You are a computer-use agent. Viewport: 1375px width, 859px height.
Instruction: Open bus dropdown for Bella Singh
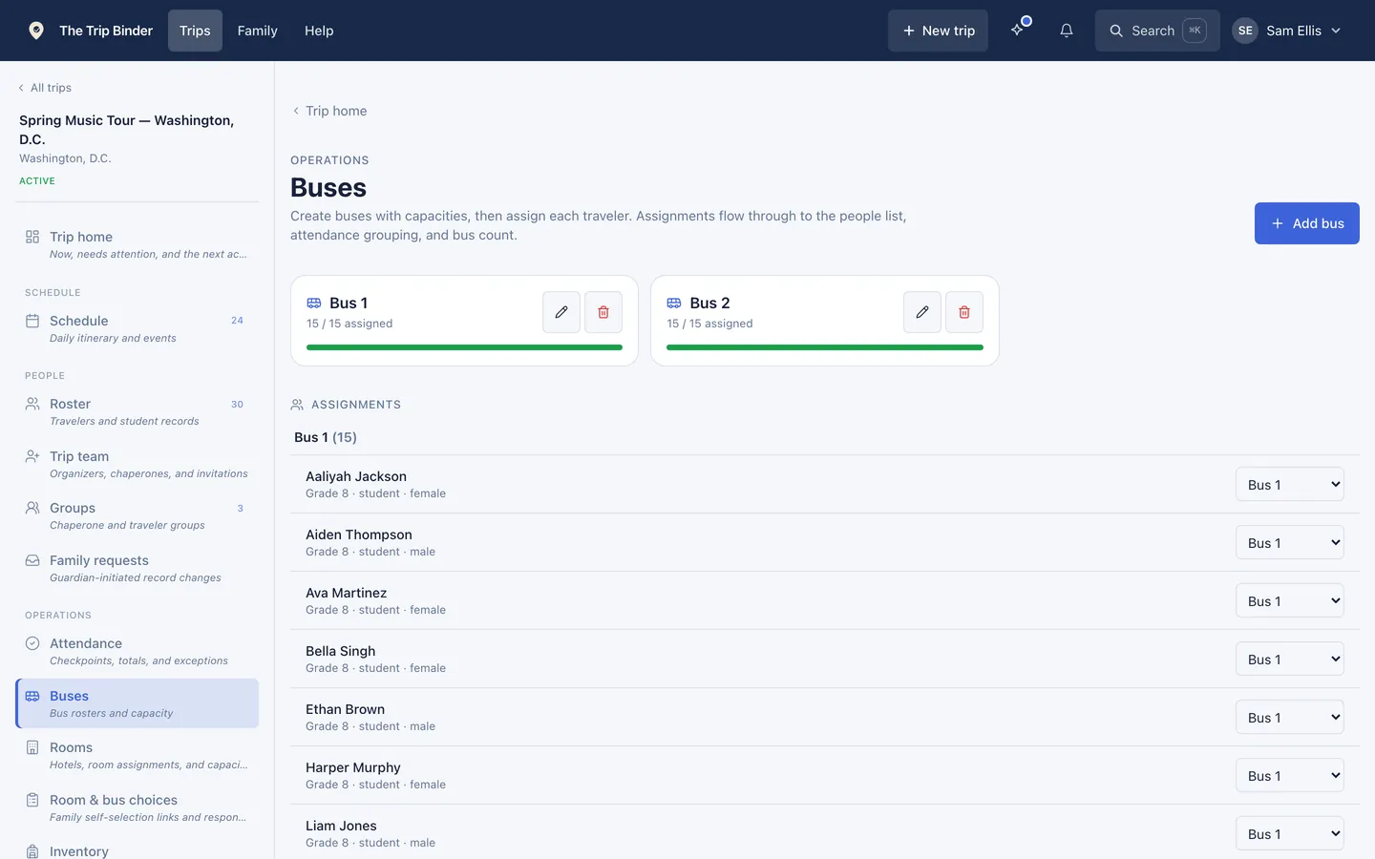[x=1290, y=660]
